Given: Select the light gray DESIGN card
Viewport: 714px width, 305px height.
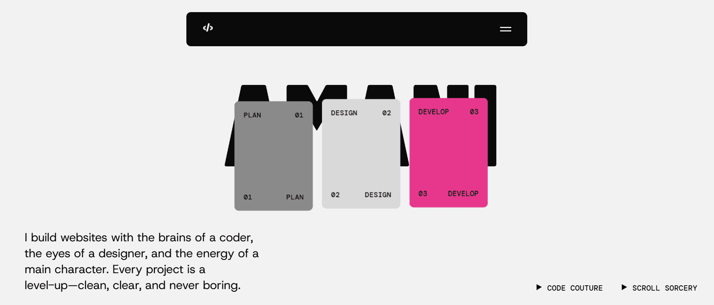Looking at the screenshot, I should [361, 153].
